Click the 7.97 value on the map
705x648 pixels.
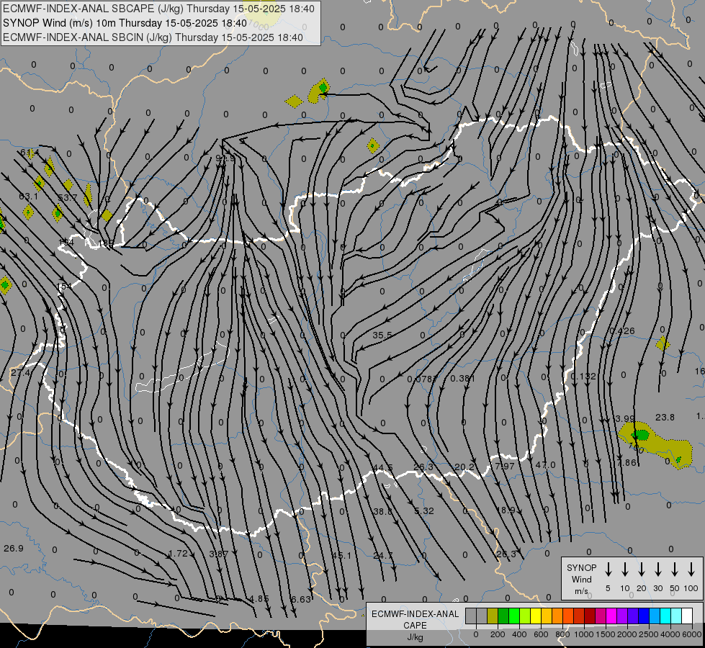[505, 467]
